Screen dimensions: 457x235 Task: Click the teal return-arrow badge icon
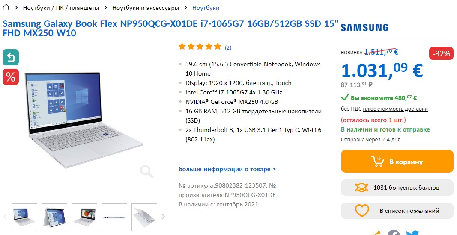[x=11, y=58]
